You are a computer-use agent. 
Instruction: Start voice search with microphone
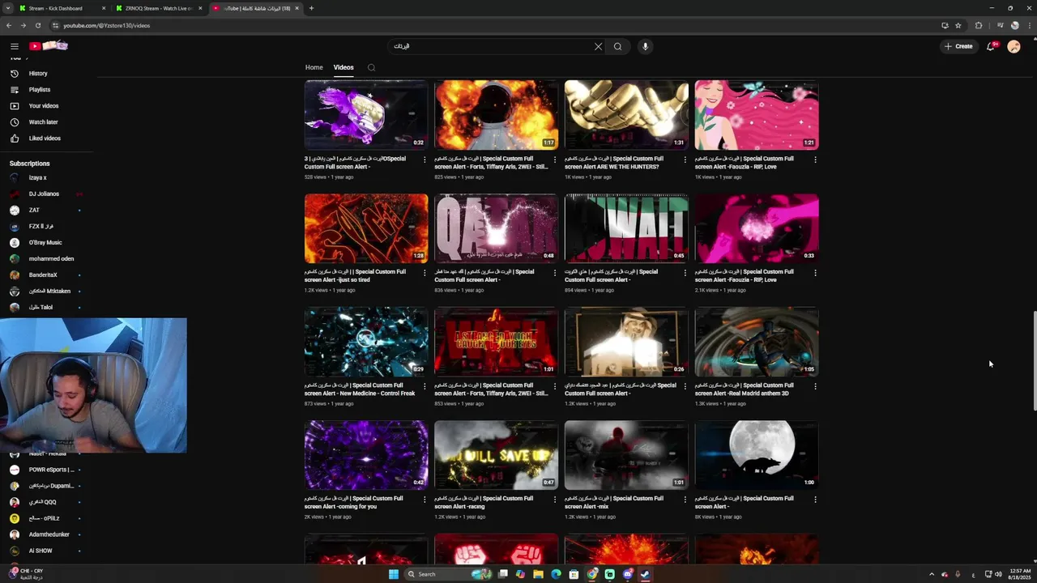coord(645,46)
